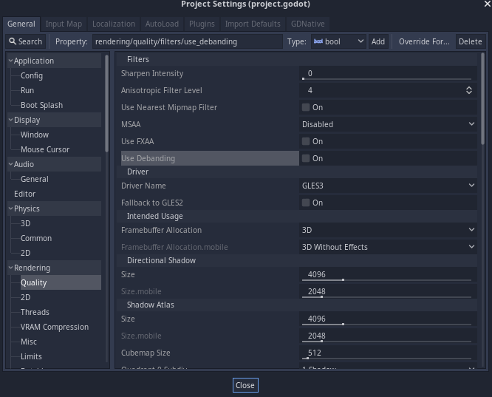The image size is (492, 397).
Task: Collapse the Physics category arrow
Action: click(x=10, y=209)
